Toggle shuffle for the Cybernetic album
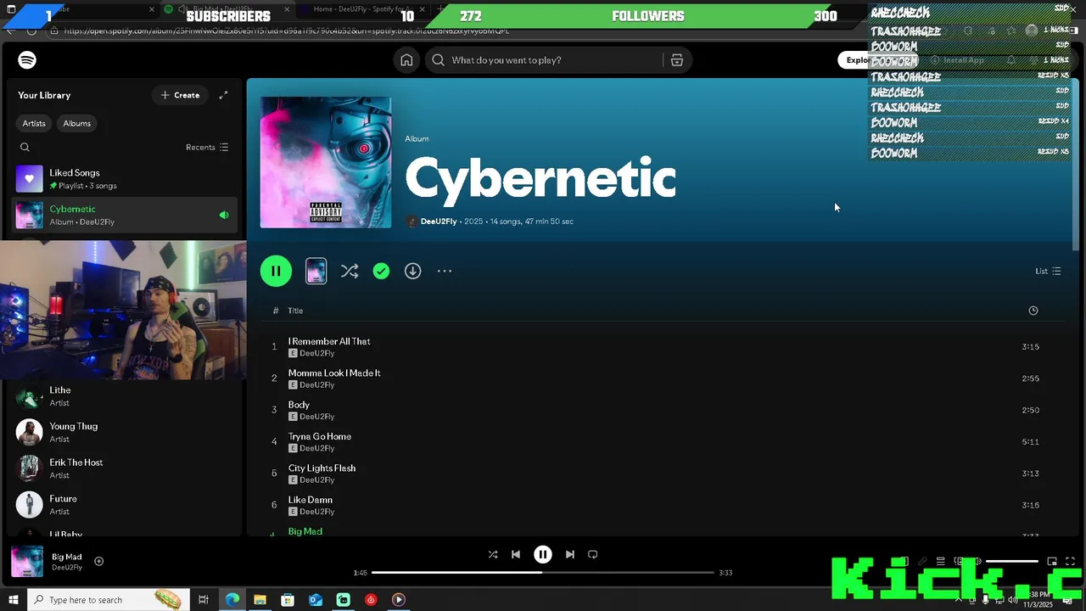The width and height of the screenshot is (1086, 611). click(x=350, y=271)
